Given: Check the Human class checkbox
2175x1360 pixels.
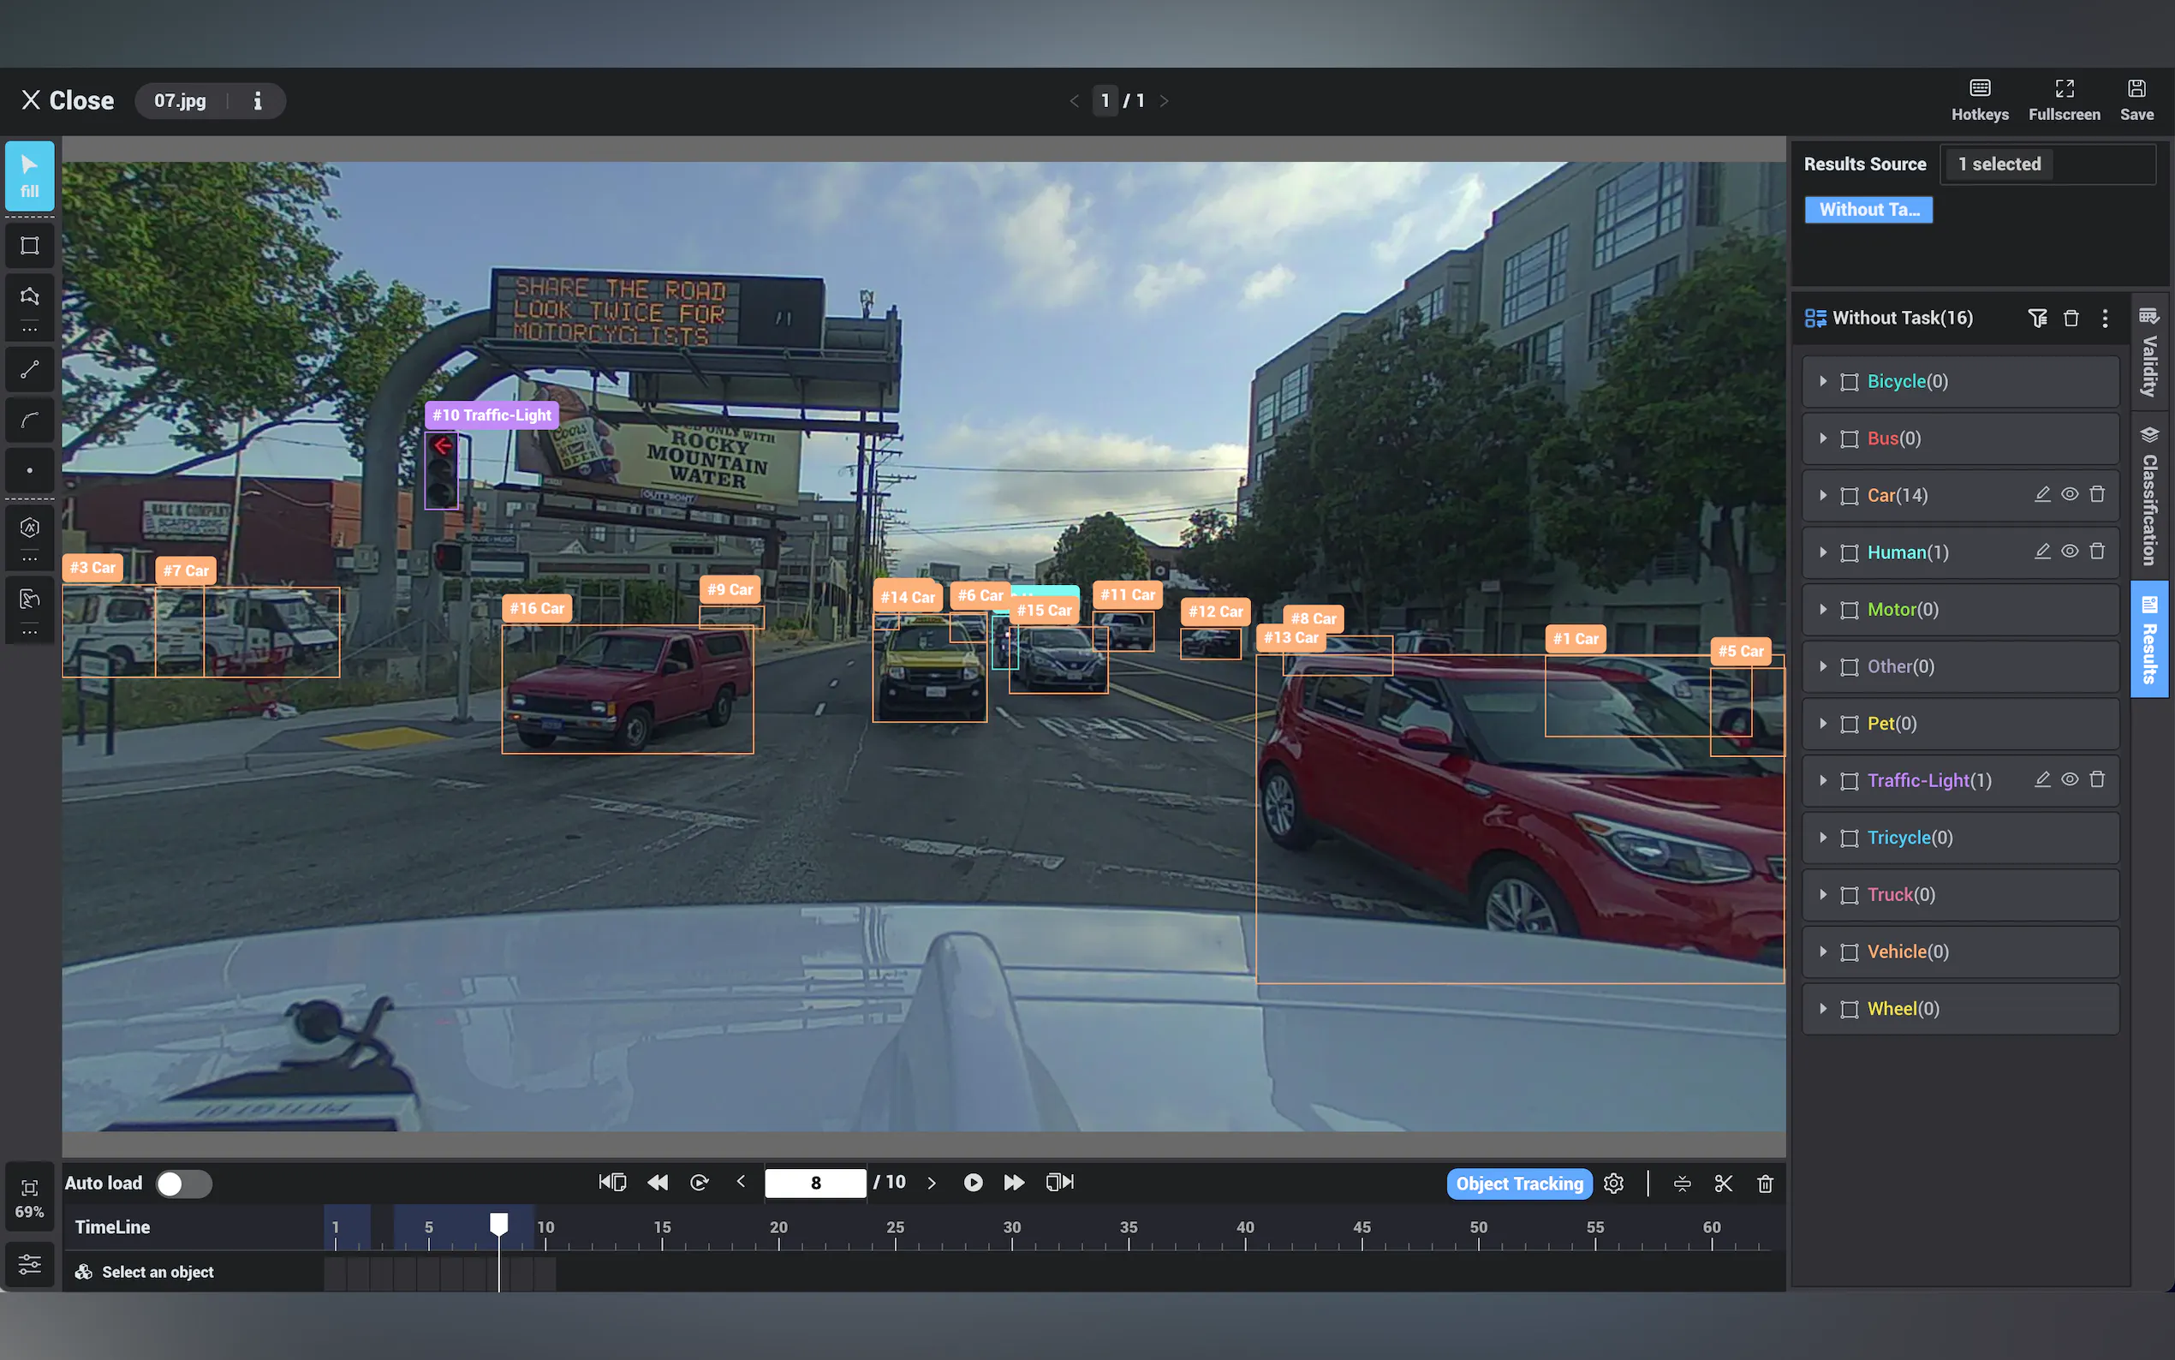Looking at the screenshot, I should coord(1850,553).
